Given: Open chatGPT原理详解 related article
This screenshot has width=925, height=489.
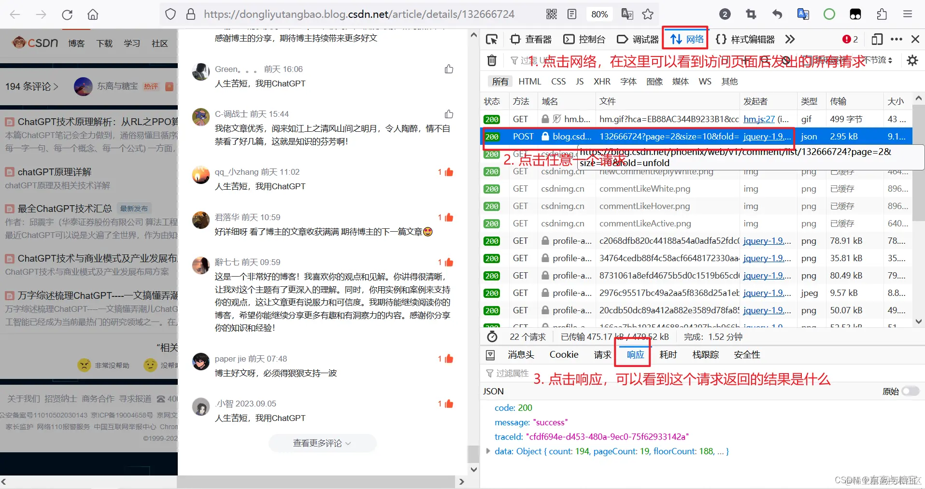Looking at the screenshot, I should pyautogui.click(x=55, y=172).
